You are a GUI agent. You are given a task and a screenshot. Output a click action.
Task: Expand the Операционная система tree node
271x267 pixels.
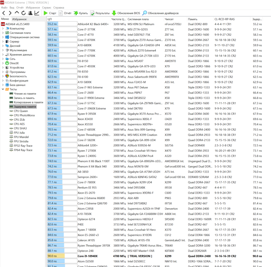click(3, 37)
